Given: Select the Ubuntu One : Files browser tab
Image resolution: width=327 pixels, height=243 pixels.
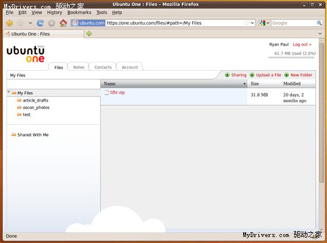Looking at the screenshot, I should click(x=43, y=34).
